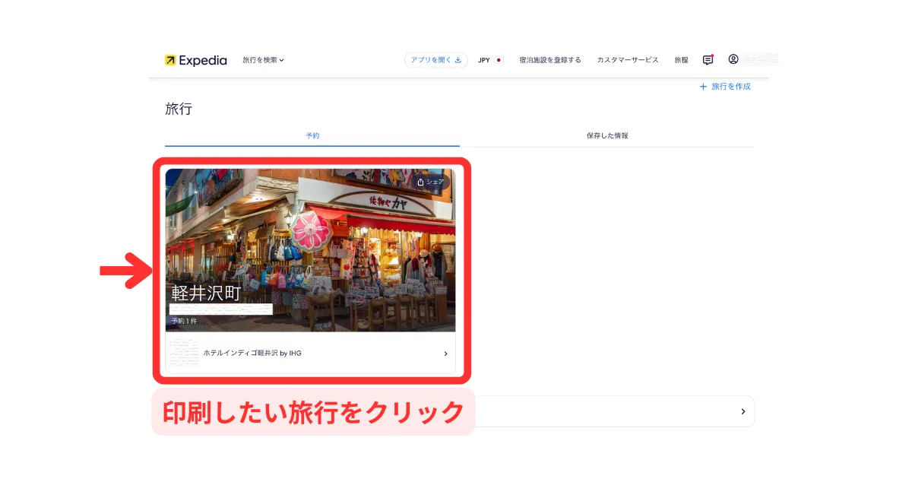Image resolution: width=912 pixels, height=479 pixels.
Task: Click the Expedia logo in the header
Action: pyautogui.click(x=195, y=60)
